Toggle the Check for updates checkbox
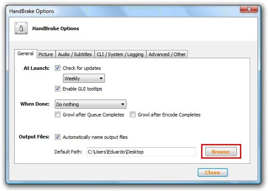This screenshot has width=268, height=191. pos(57,68)
